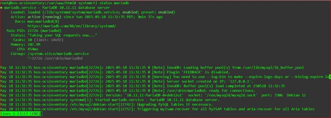Click the green active status dot
The width and height of the screenshot is (331, 118).
click(x=1, y=8)
